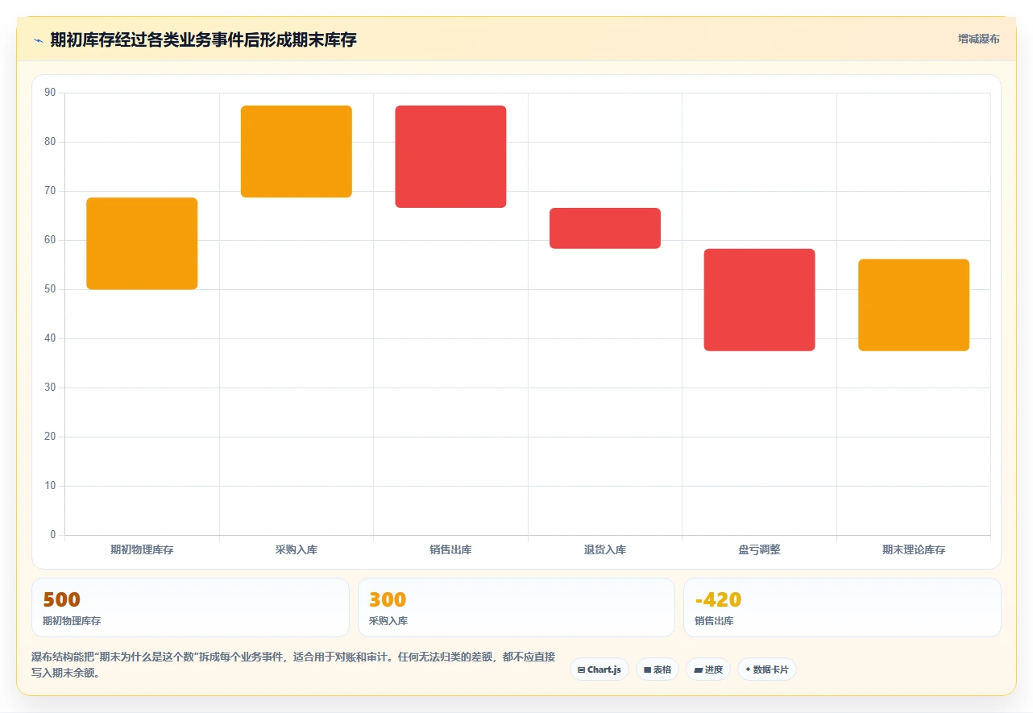1033x713 pixels.
Task: Click the 销售出库 red bar
Action: point(450,156)
